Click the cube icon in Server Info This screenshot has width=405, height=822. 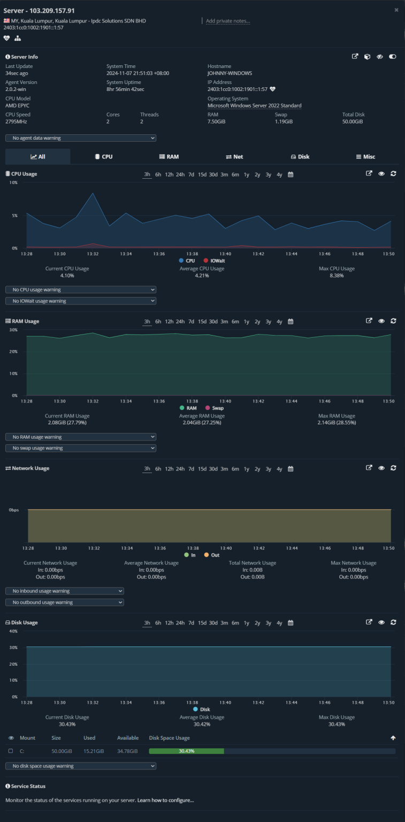(367, 57)
